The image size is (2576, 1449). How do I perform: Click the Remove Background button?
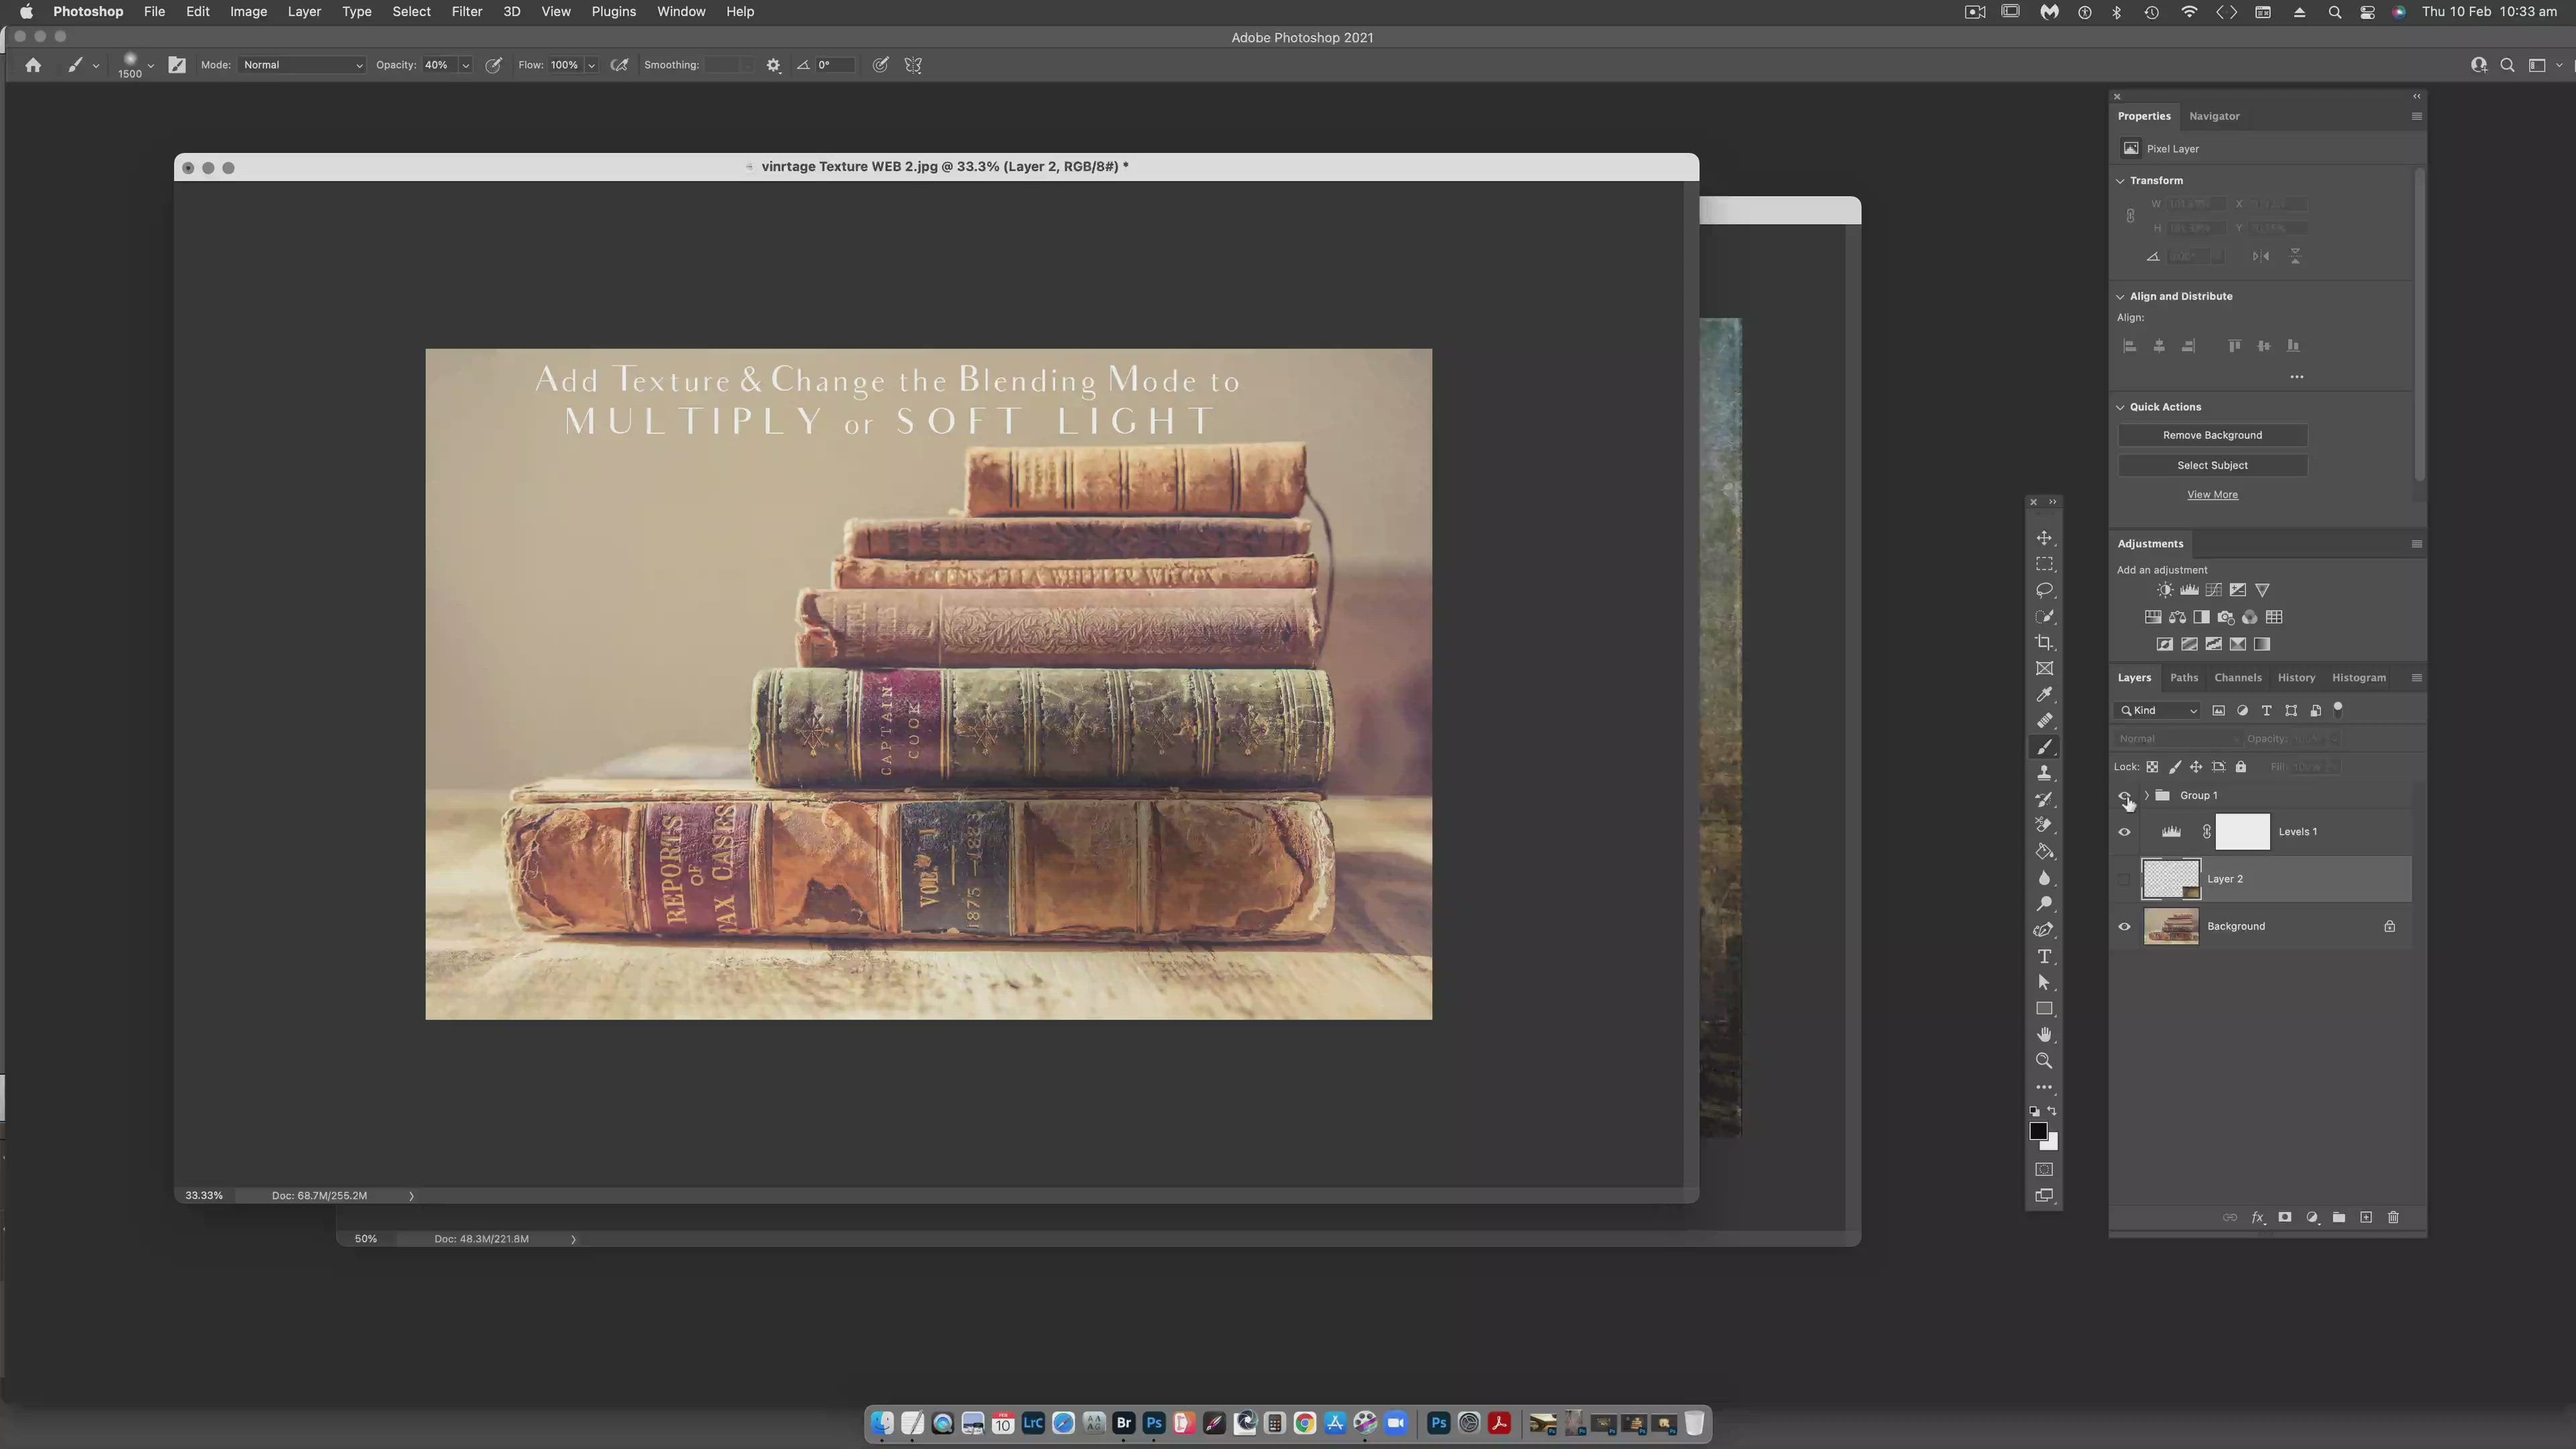coord(2212,435)
